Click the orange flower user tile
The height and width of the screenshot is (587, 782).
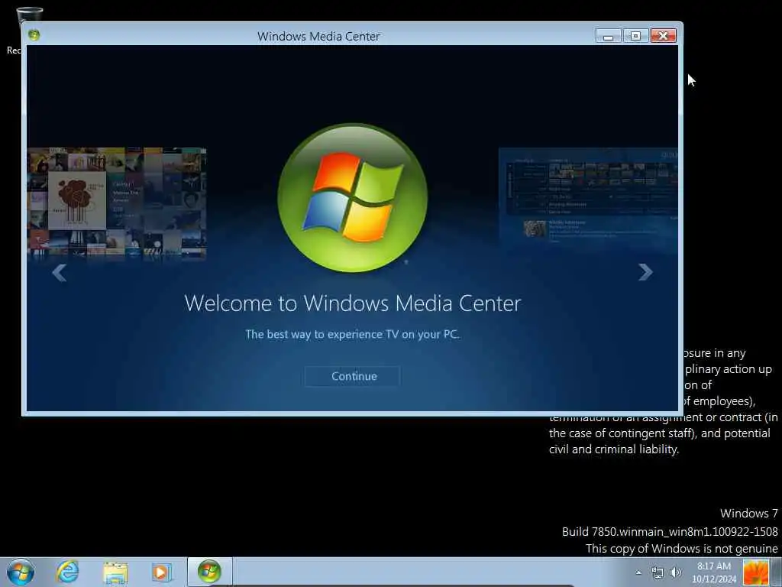point(755,572)
